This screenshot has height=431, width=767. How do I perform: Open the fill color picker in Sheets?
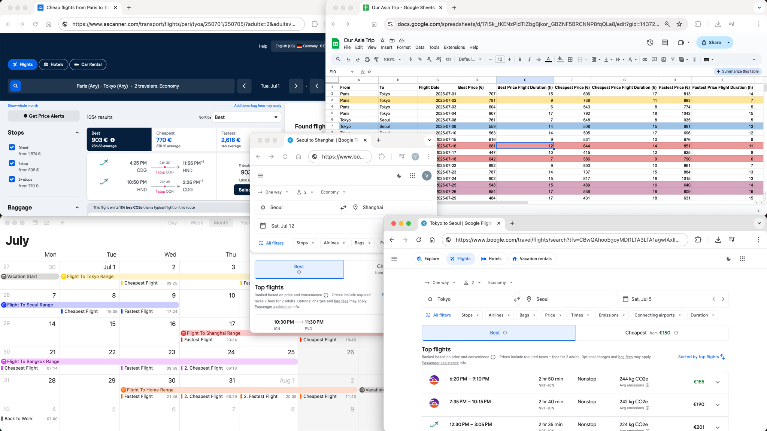[x=560, y=59]
